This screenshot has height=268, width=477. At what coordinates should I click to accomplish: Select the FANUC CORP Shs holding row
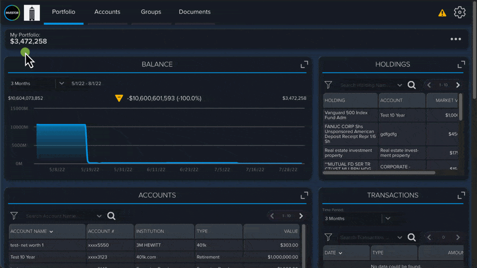pos(391,134)
